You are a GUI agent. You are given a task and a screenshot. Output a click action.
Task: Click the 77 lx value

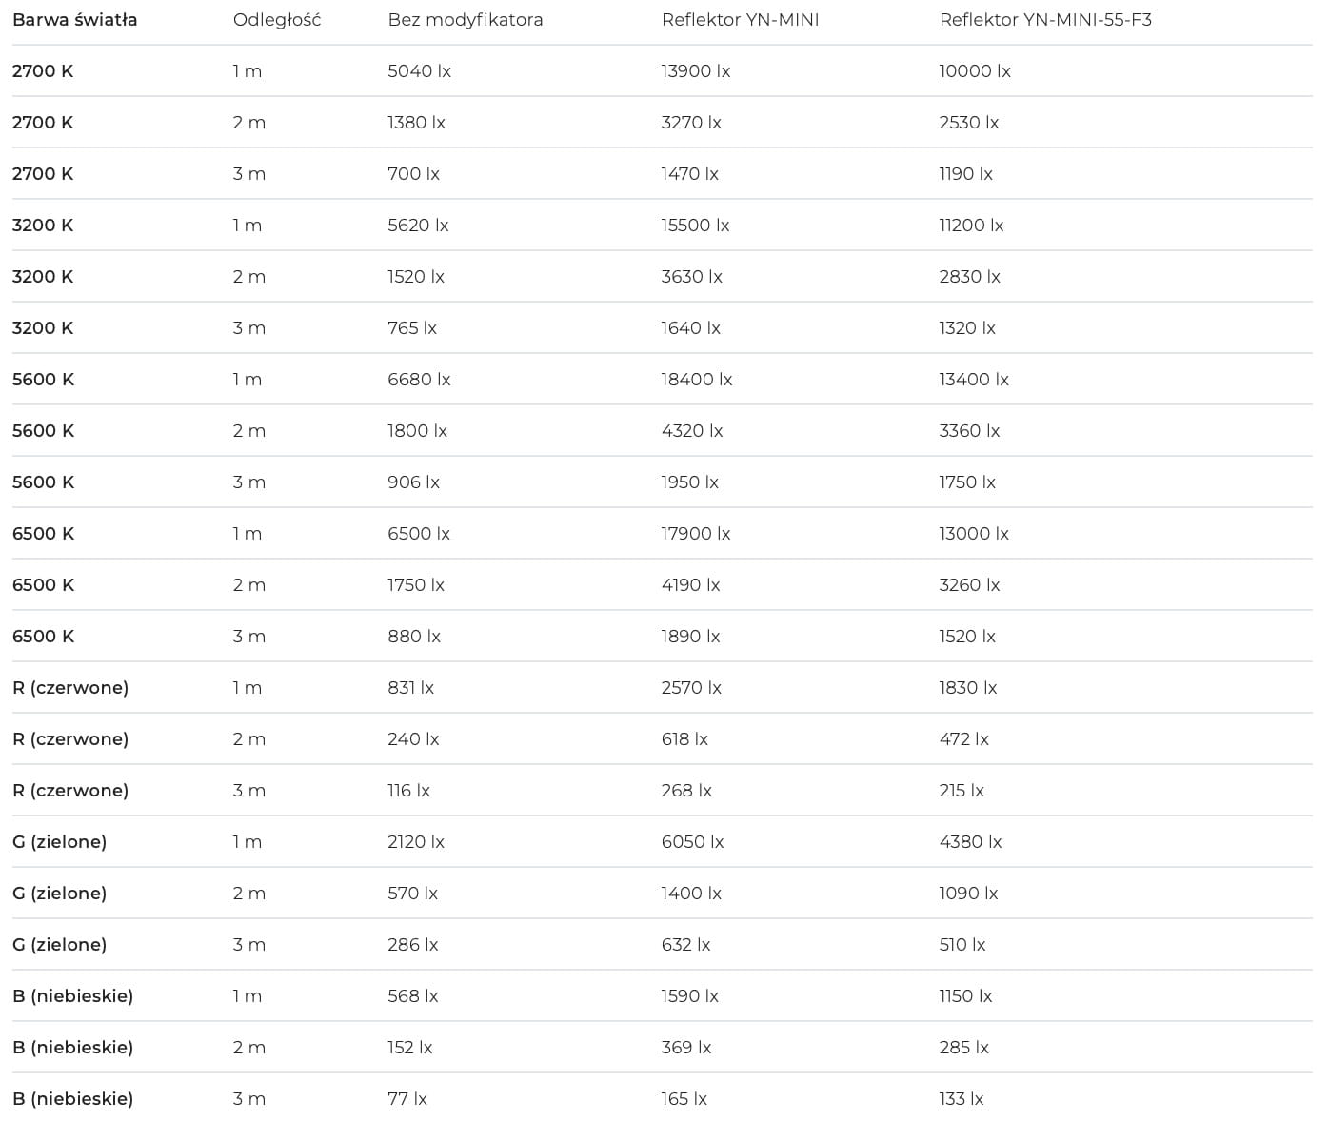tap(407, 1099)
